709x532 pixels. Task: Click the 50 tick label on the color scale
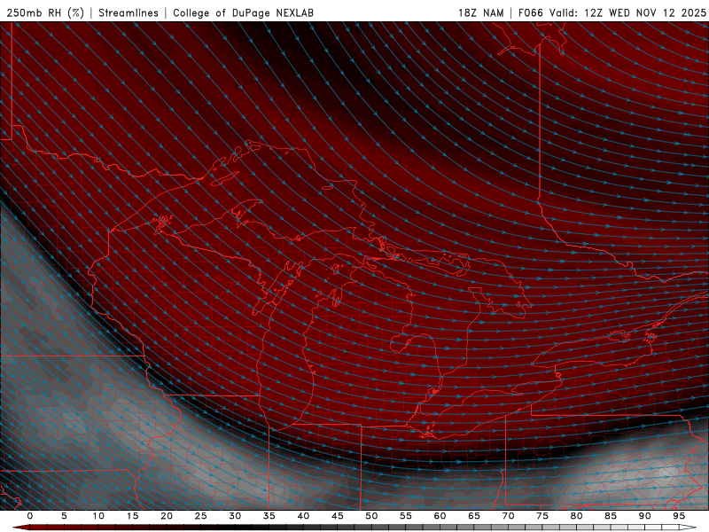tap(371, 516)
